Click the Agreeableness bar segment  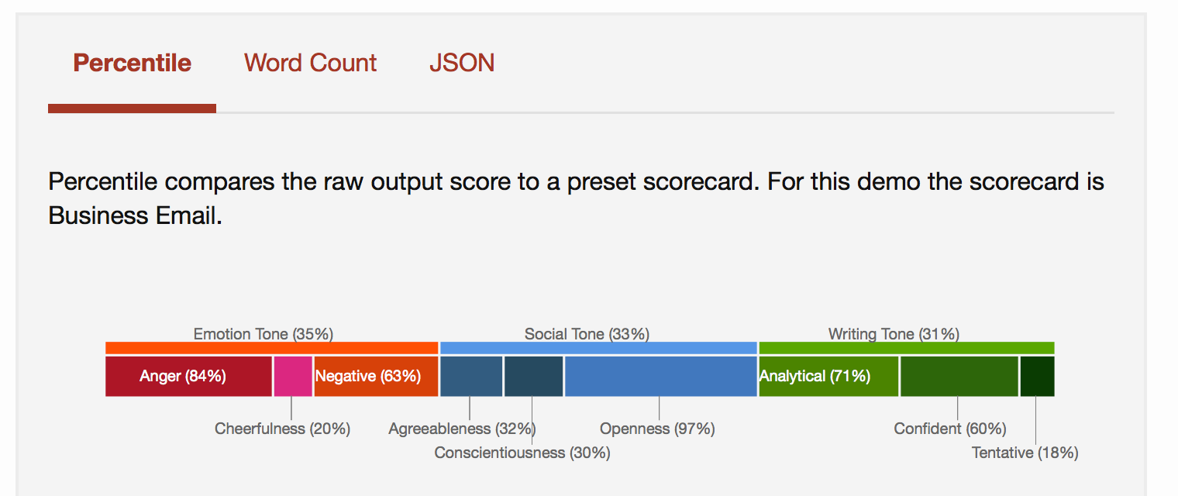point(471,377)
